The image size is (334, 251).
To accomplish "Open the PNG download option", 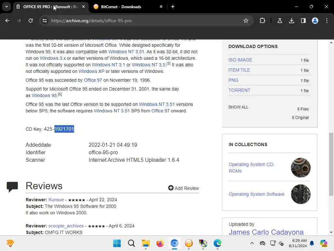I will coord(233,80).
